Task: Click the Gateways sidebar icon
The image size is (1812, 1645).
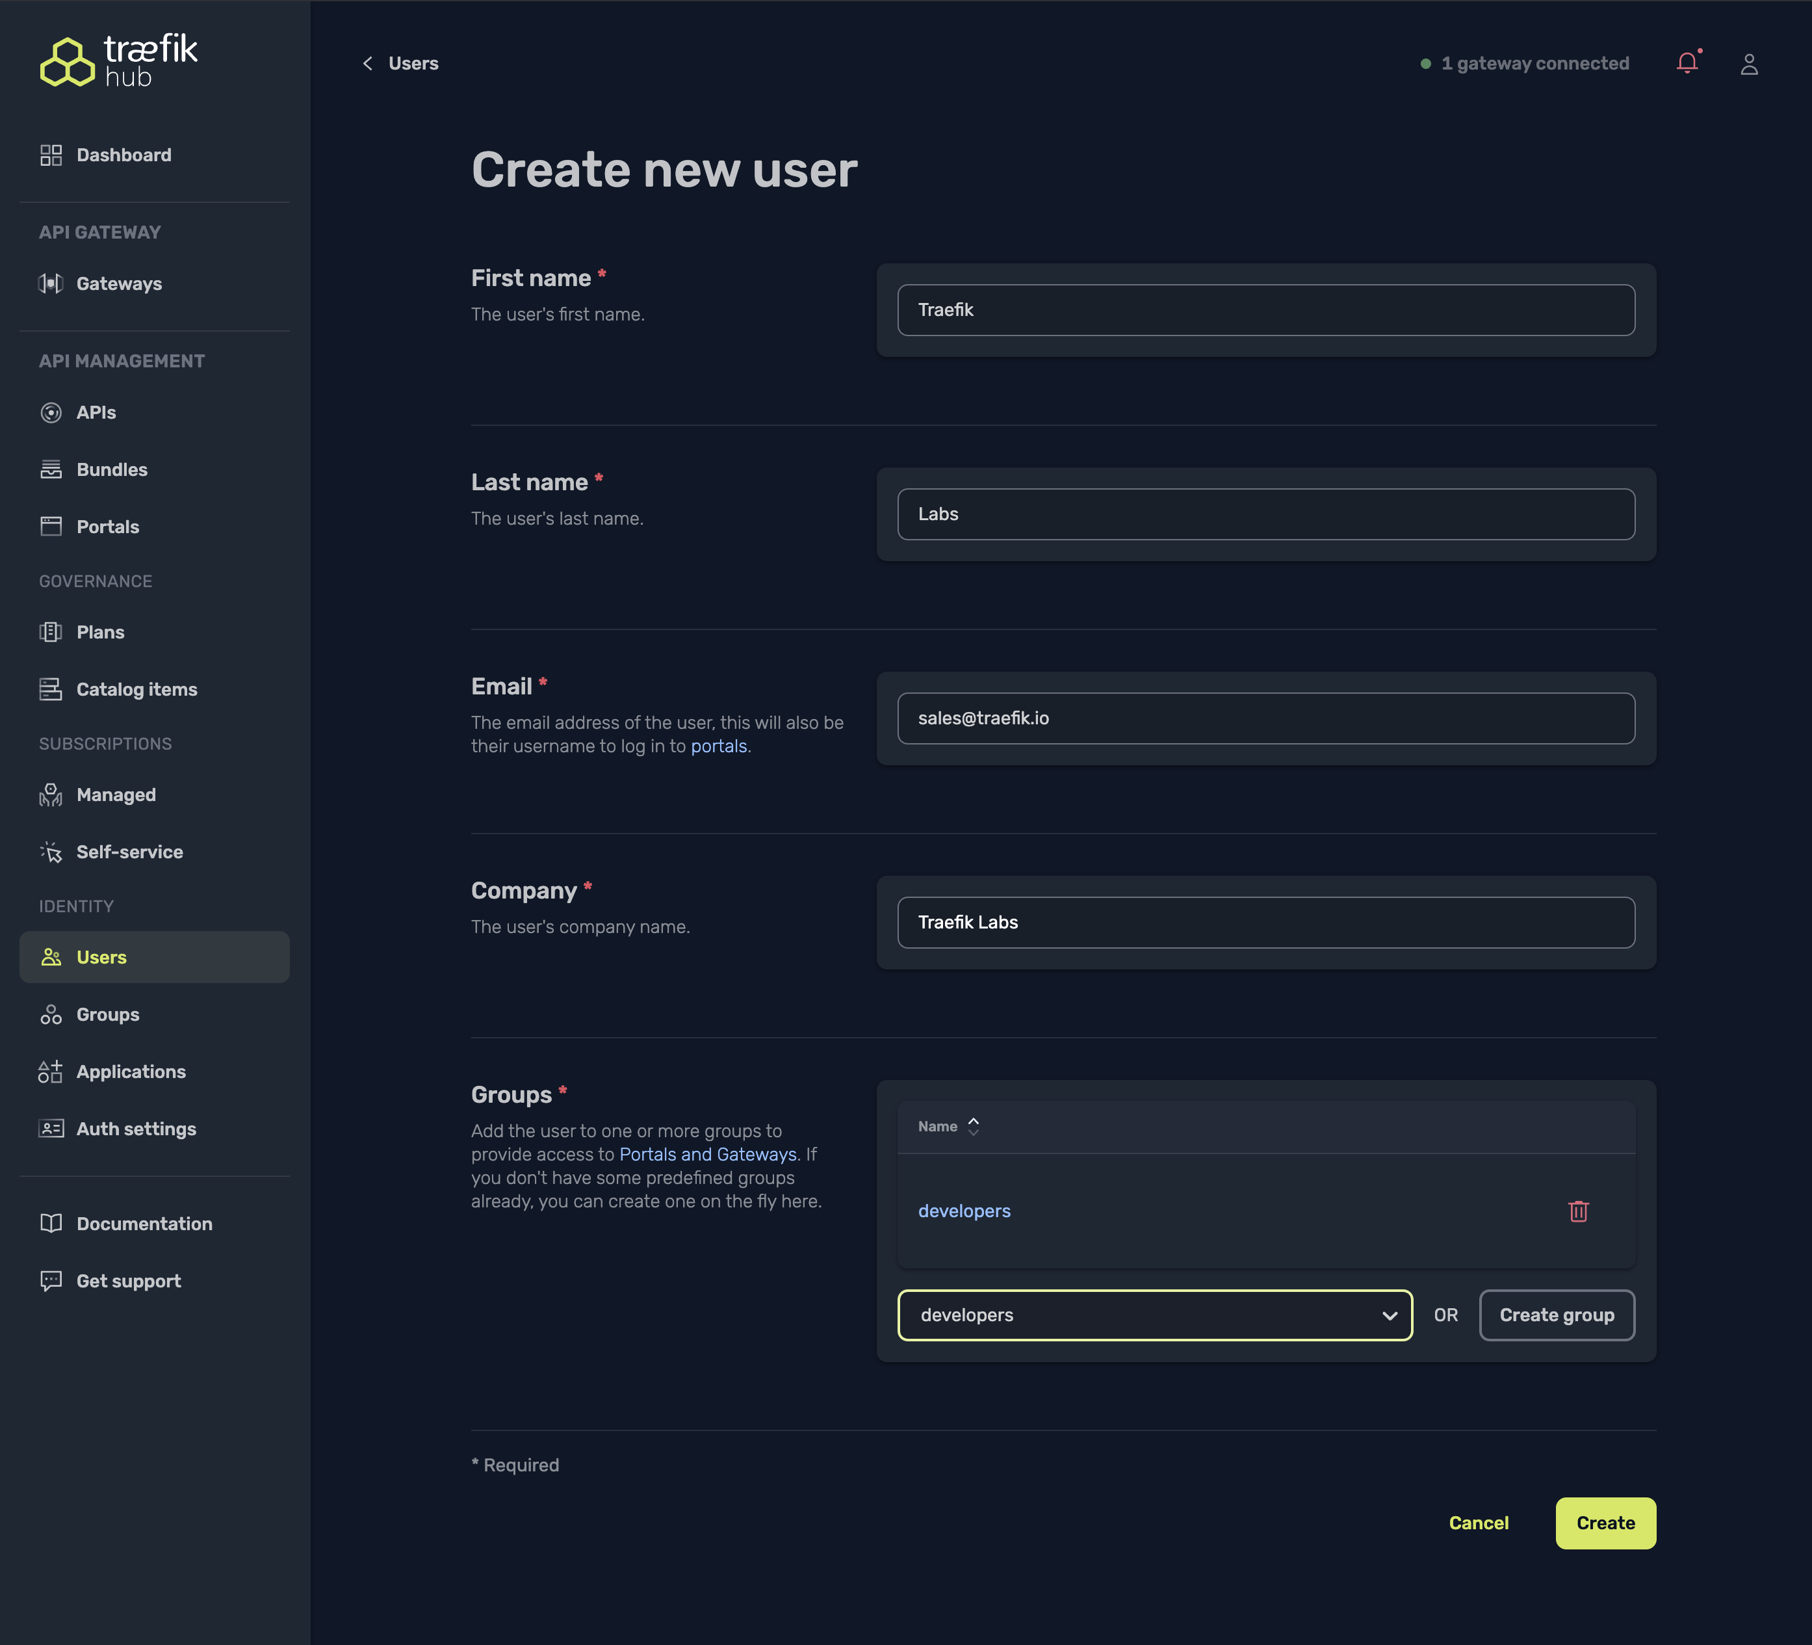Action: click(51, 283)
